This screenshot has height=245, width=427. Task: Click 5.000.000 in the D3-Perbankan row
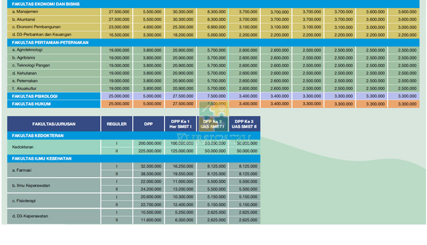[x=216, y=35]
